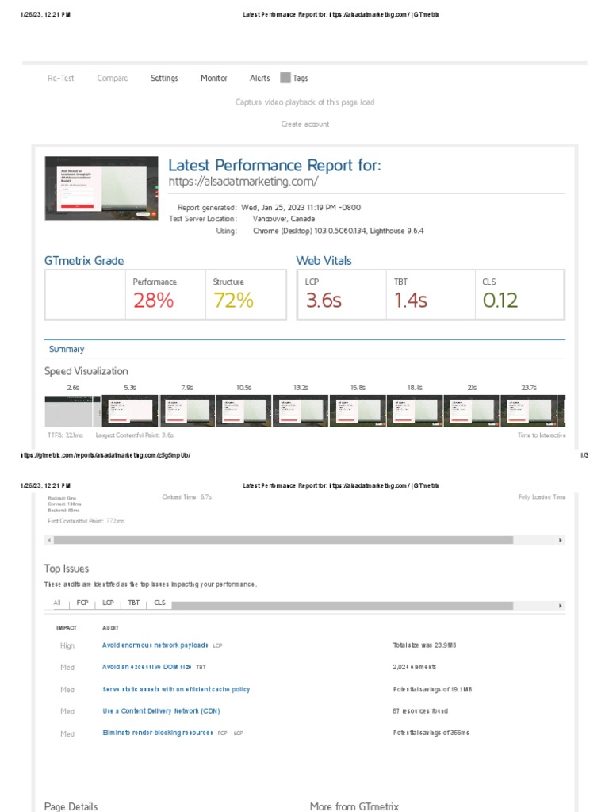
Task: Open the https://alsadatmarketing.com/ URL link
Action: (x=243, y=182)
